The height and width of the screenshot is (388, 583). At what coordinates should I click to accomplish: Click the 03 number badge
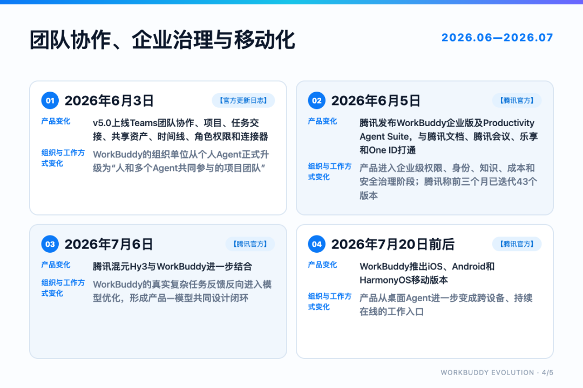click(50, 244)
